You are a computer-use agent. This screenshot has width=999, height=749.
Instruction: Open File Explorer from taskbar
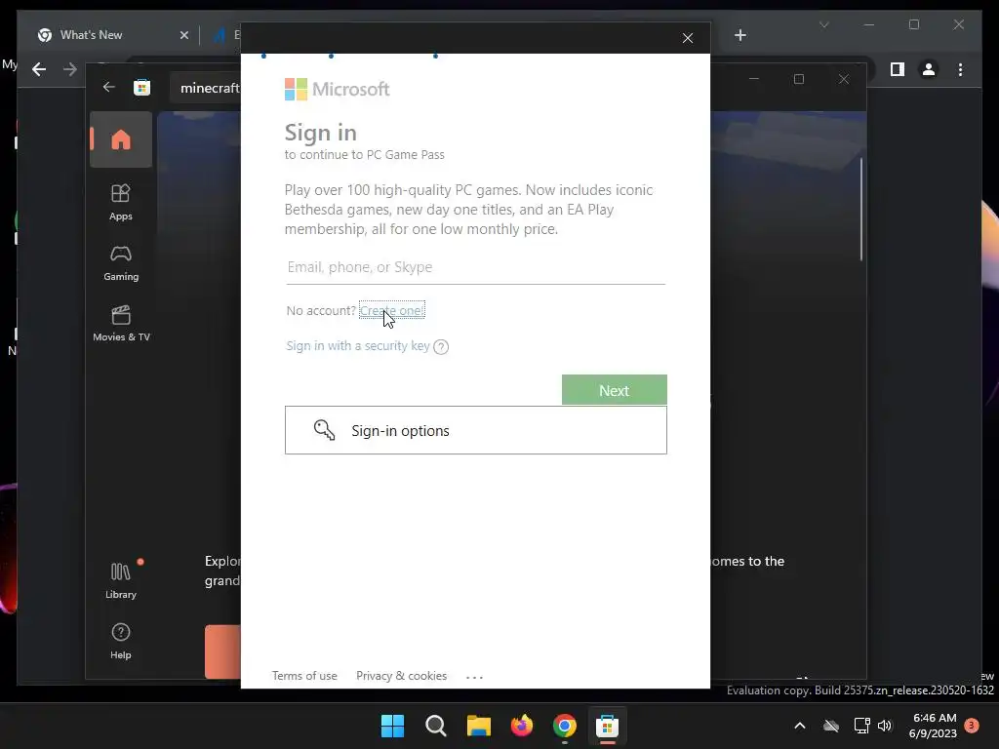(478, 726)
